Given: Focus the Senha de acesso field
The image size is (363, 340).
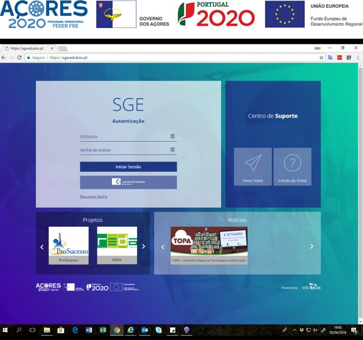Looking at the screenshot, I should (x=124, y=150).
